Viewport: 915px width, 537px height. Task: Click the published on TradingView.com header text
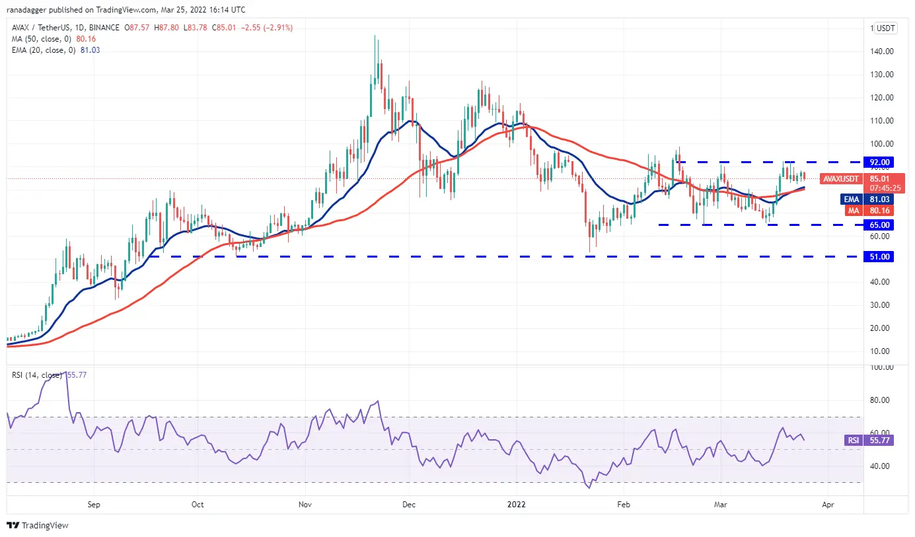[x=124, y=11]
